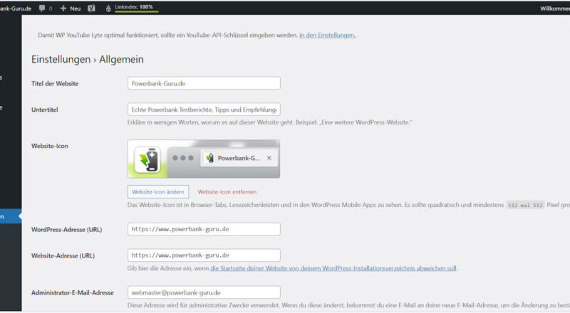Click the Administrator-E-Mail-Adresse field
The width and height of the screenshot is (570, 313).
tap(204, 292)
